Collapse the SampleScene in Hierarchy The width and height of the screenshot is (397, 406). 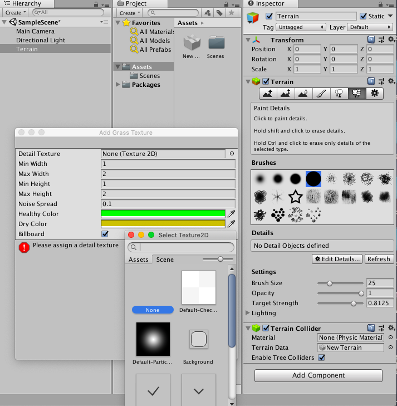4,22
